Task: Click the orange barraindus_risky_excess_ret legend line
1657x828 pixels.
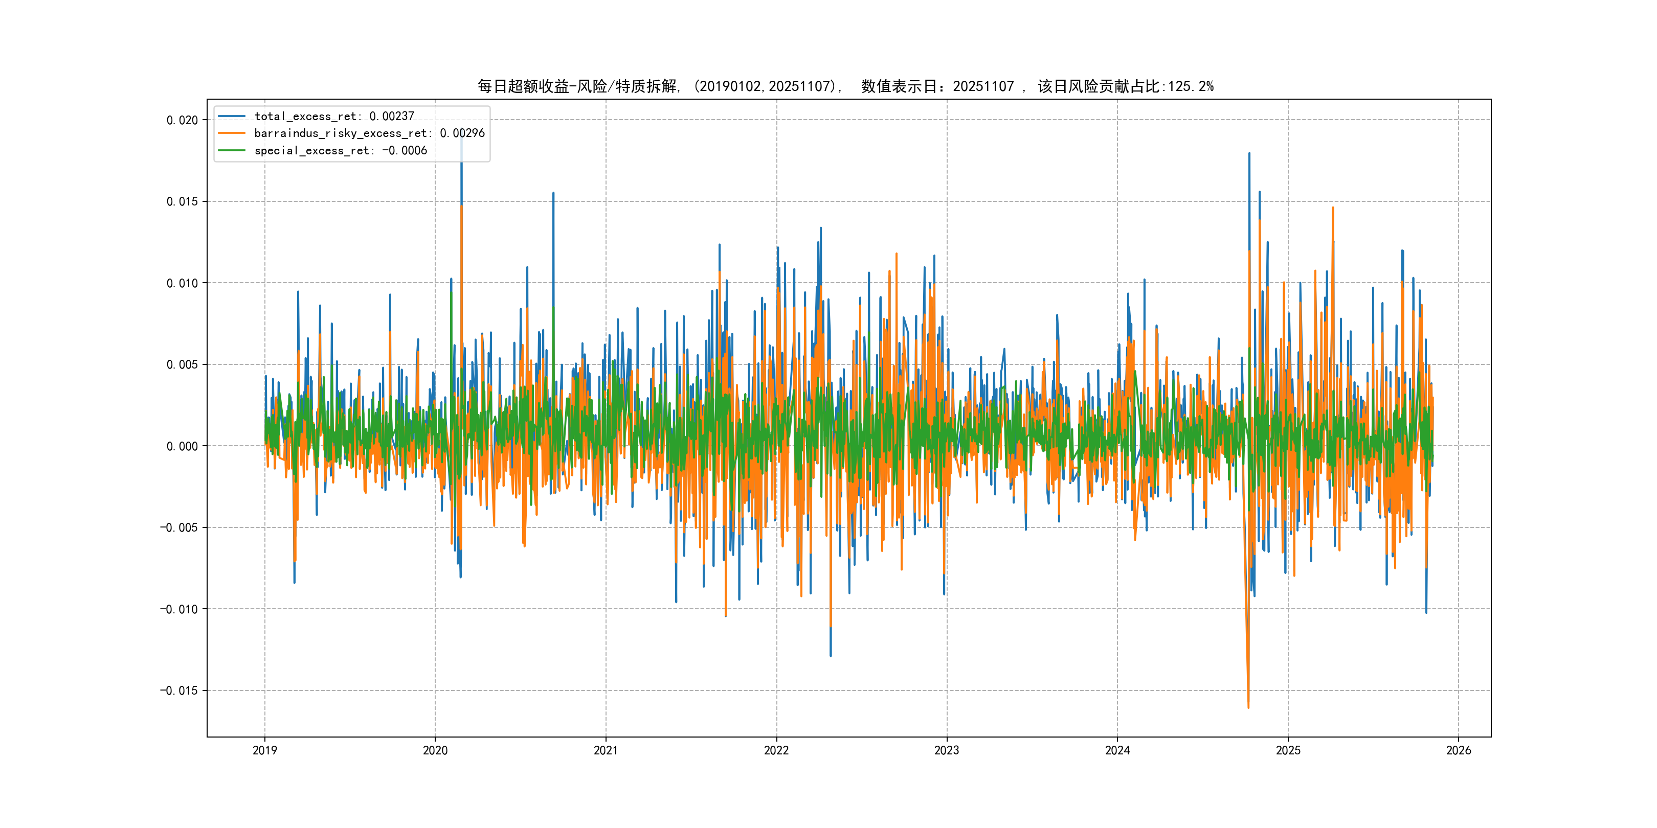Action: 232,133
